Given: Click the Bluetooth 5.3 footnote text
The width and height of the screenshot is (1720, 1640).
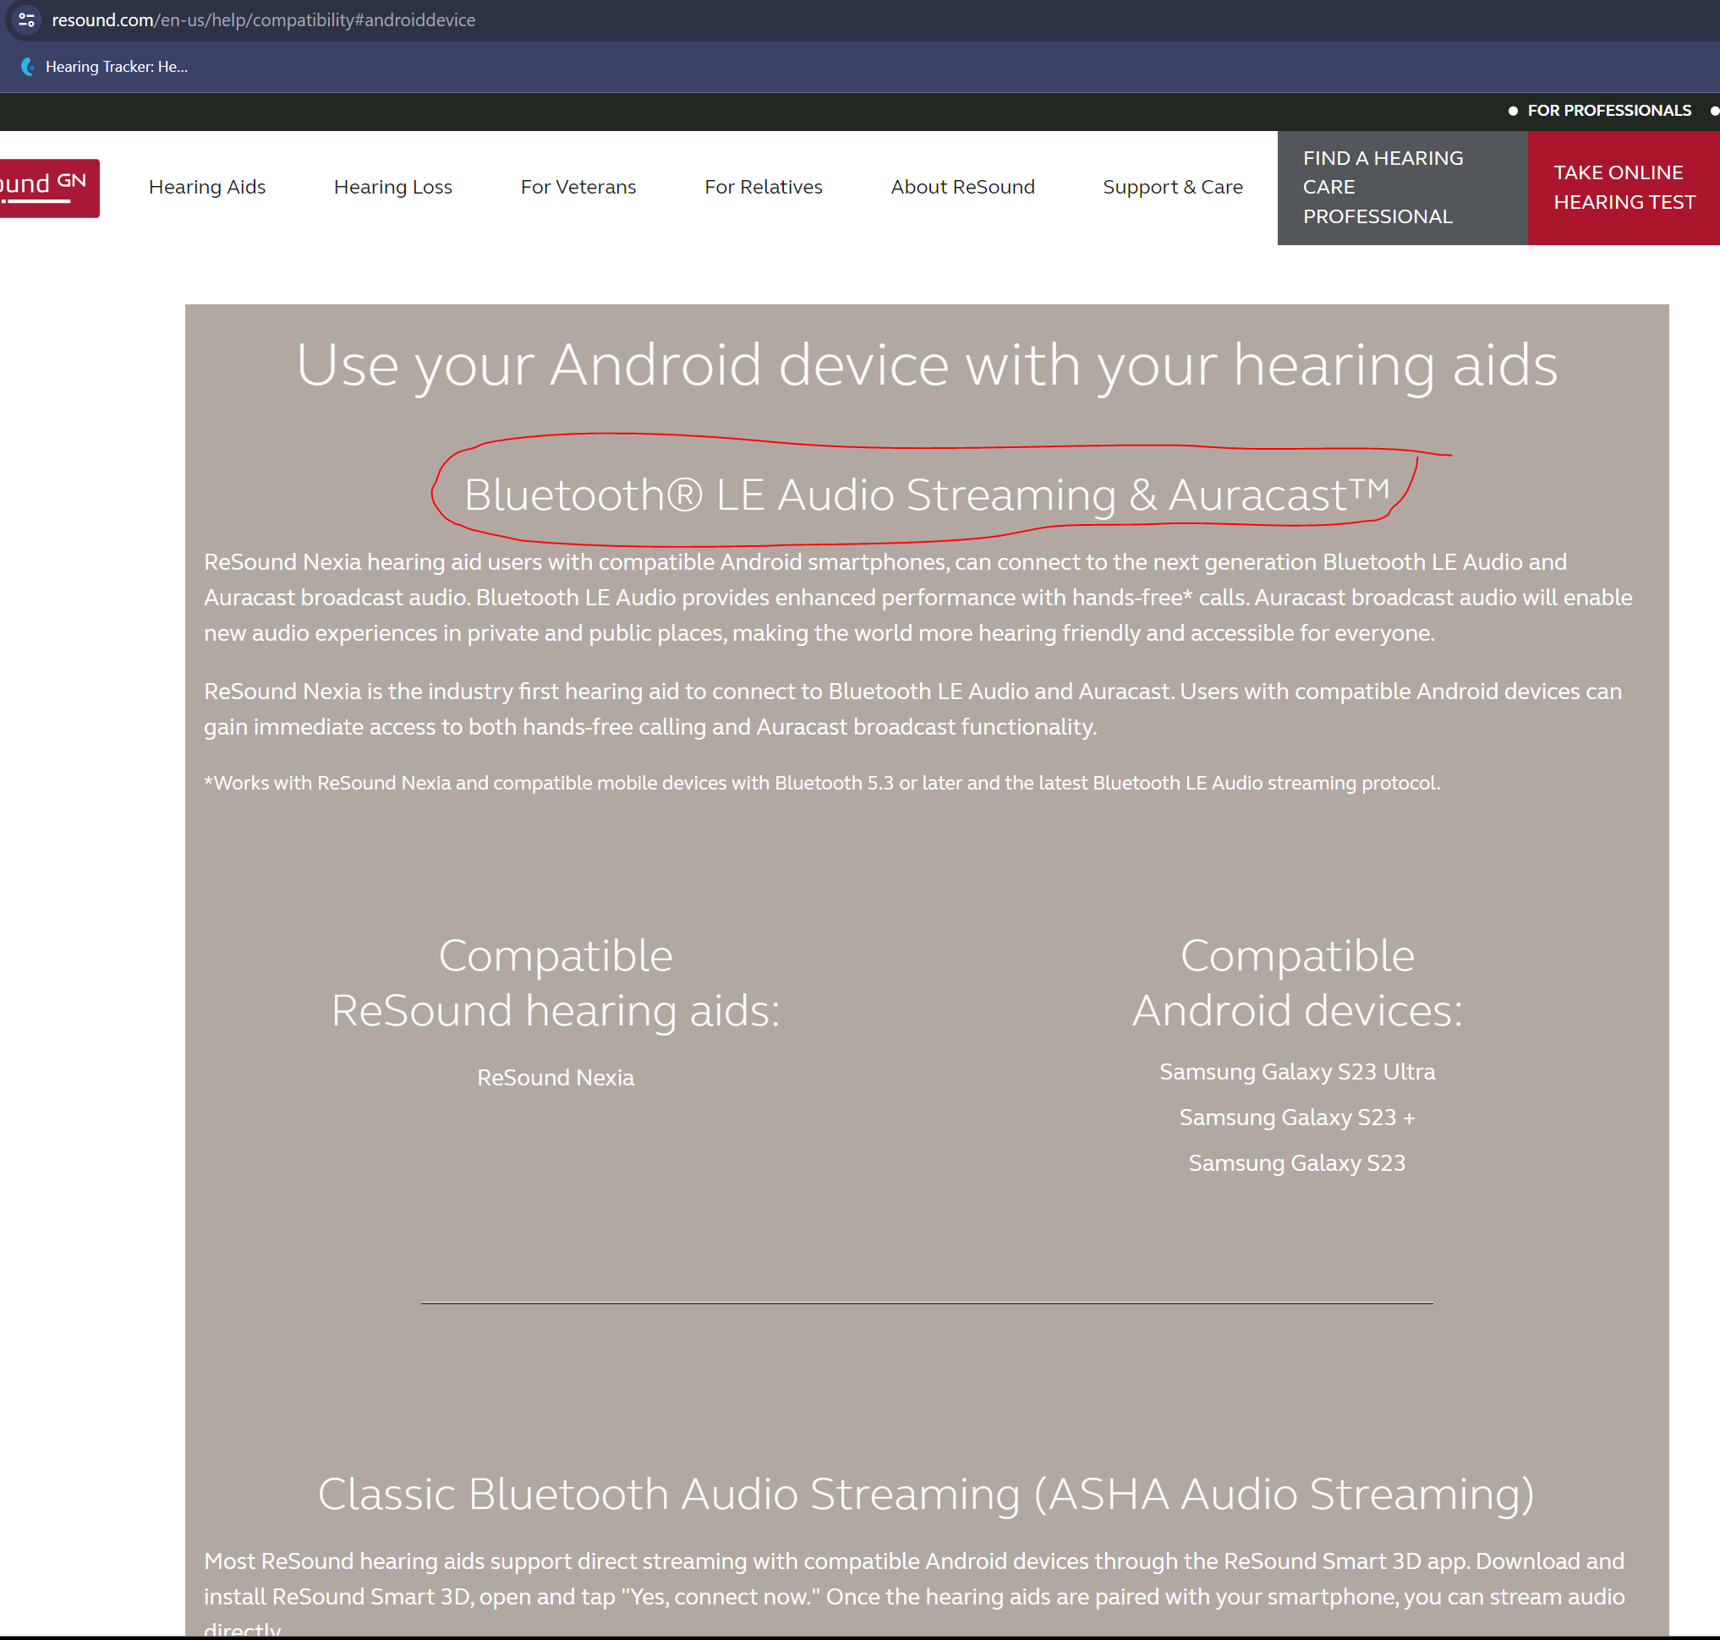Looking at the screenshot, I should [x=822, y=784].
